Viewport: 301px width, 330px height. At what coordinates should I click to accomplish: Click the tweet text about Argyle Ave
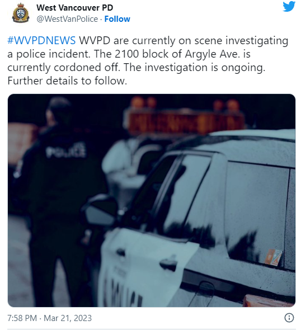[148, 60]
